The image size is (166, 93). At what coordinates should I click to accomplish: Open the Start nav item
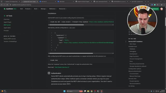[x=22, y=9]
